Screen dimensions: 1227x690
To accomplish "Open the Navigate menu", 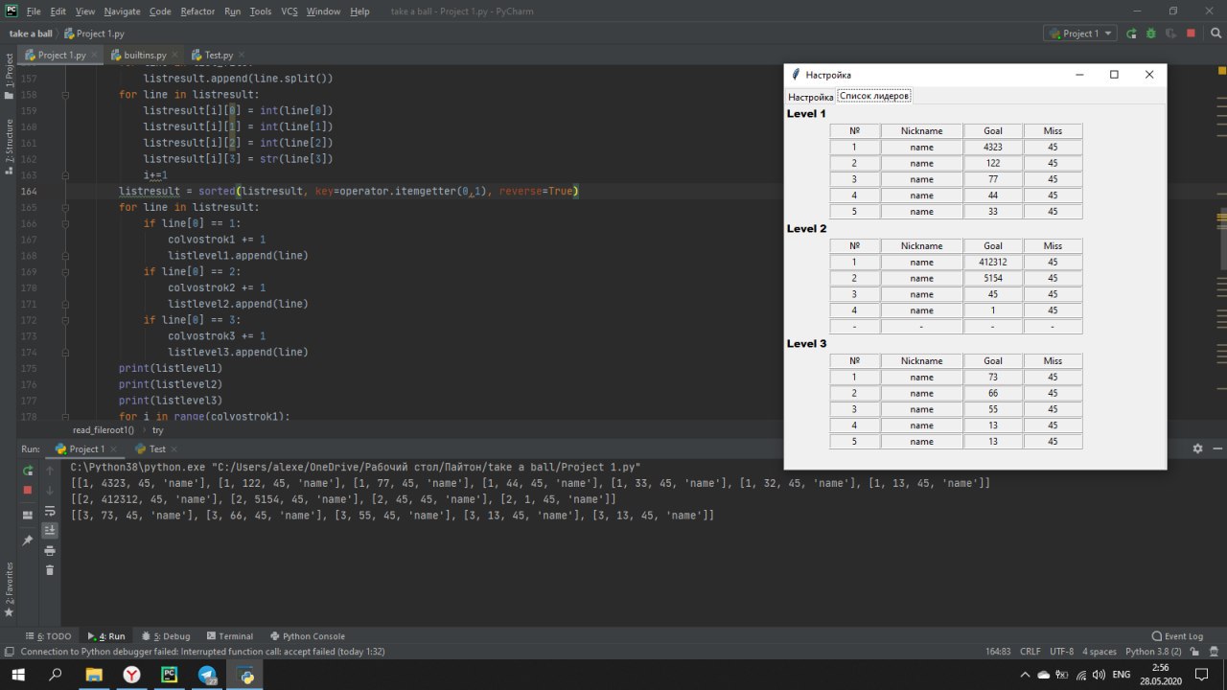I will (x=122, y=11).
